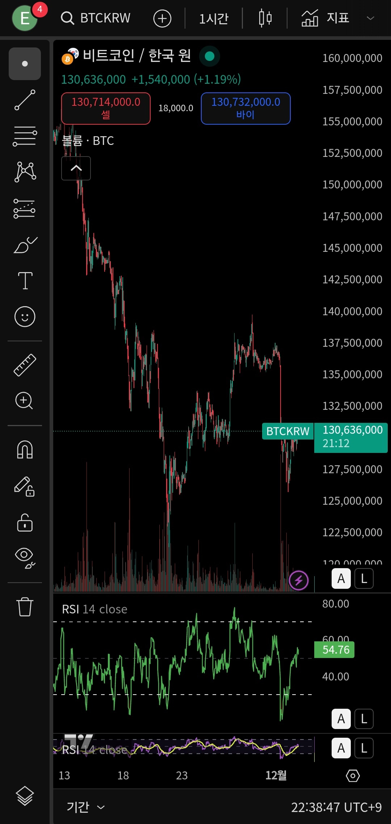The width and height of the screenshot is (391, 824).
Task: Open the emoji icons tool
Action: click(x=25, y=317)
